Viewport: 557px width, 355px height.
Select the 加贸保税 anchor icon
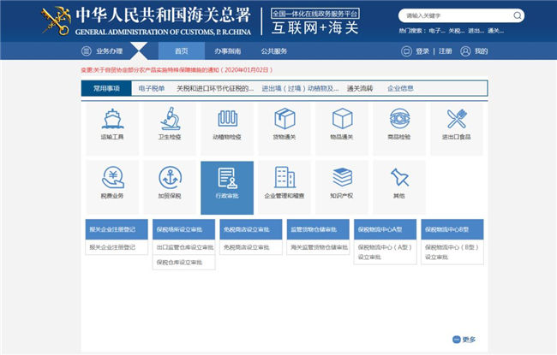click(x=170, y=178)
